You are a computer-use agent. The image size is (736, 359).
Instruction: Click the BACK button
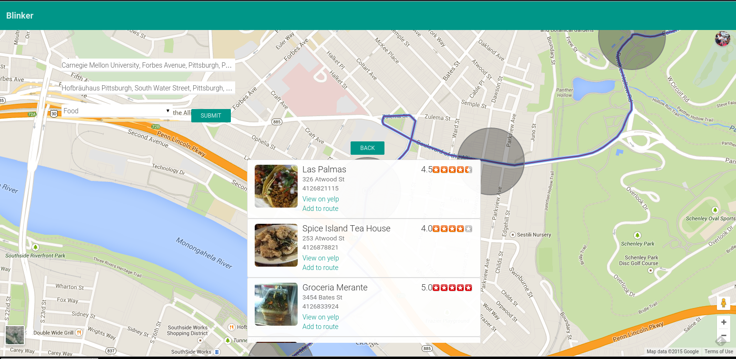pyautogui.click(x=367, y=148)
